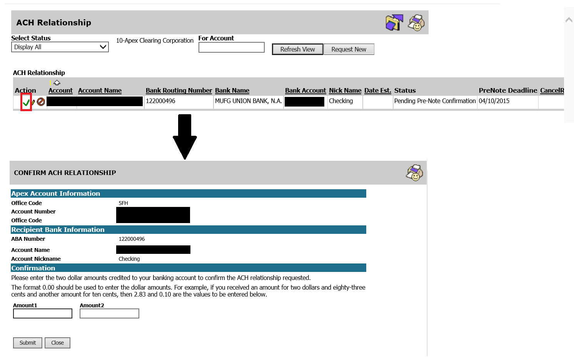Click the Amount2 input field
574x360 pixels.
(x=109, y=313)
